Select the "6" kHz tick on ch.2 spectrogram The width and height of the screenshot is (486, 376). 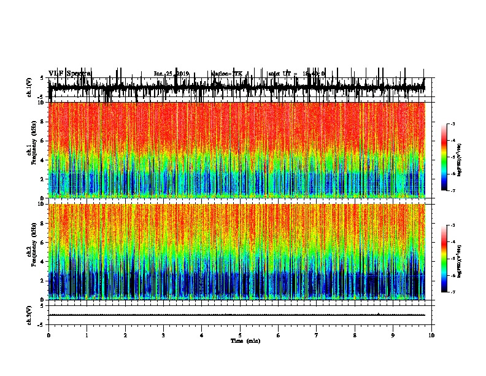pos(43,243)
